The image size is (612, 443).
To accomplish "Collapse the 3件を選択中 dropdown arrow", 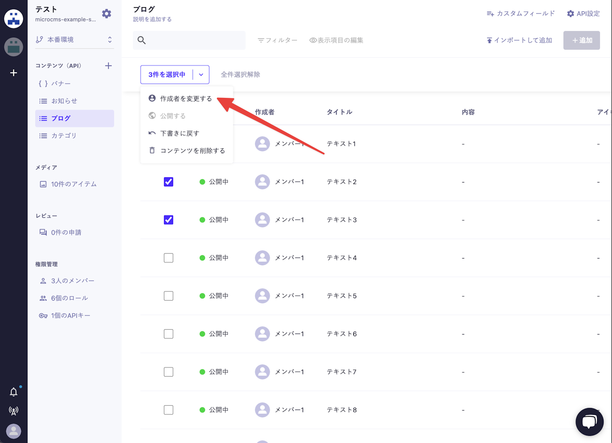I will 201,75.
